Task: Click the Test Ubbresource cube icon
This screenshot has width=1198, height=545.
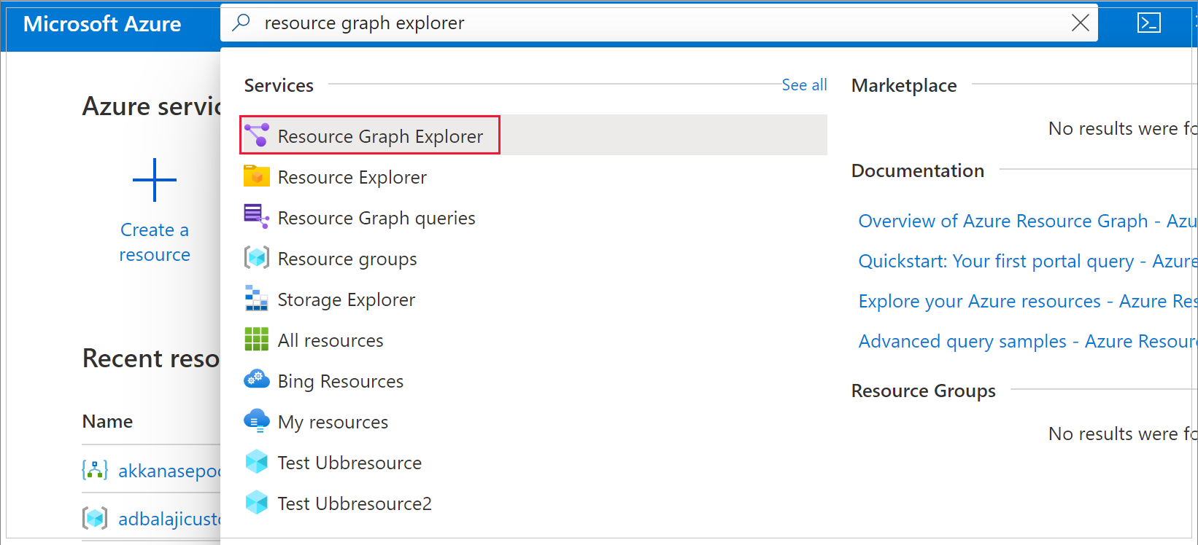Action: pyautogui.click(x=256, y=462)
